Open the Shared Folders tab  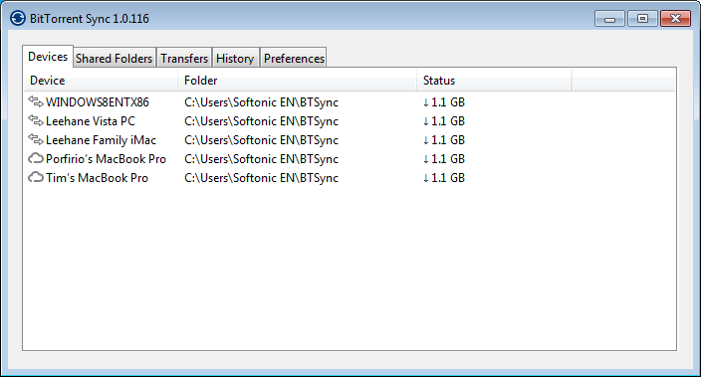coord(114,58)
